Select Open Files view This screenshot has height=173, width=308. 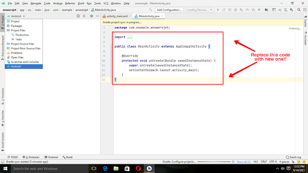[24, 58]
